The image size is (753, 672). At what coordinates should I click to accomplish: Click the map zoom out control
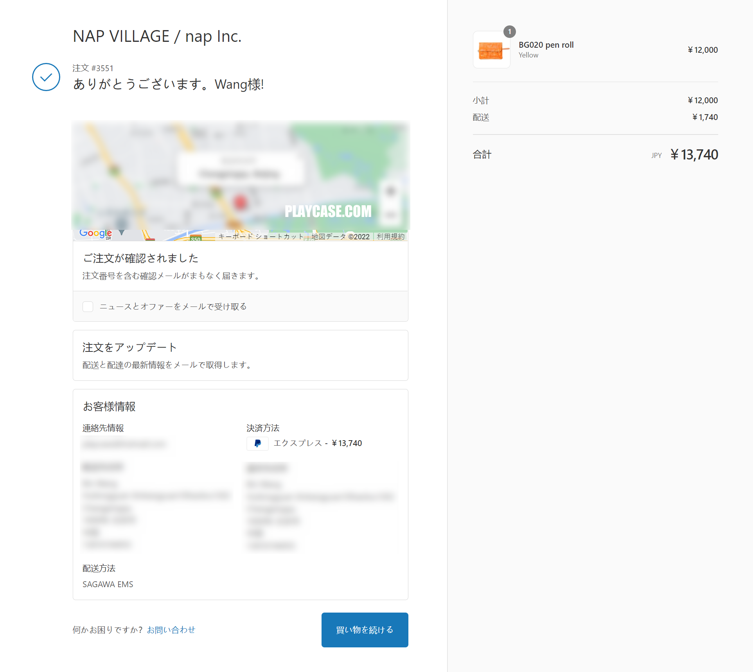(x=391, y=214)
